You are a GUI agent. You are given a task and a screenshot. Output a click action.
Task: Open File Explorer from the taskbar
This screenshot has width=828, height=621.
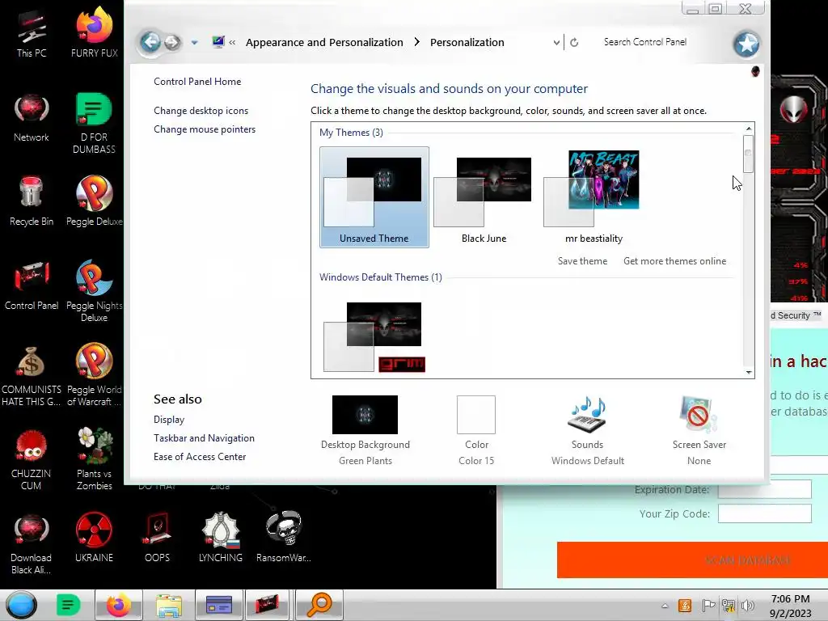click(168, 605)
